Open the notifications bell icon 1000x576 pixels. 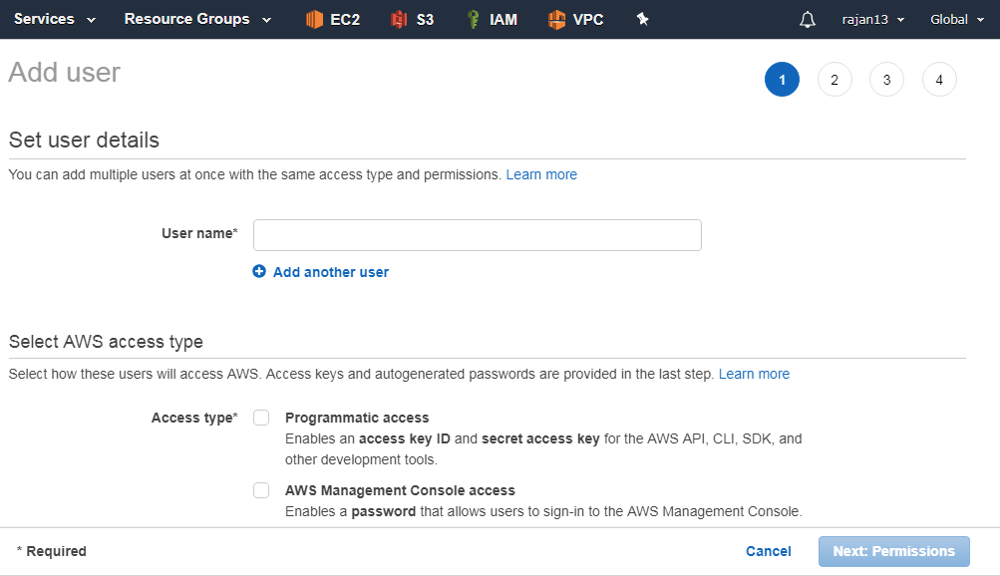pyautogui.click(x=808, y=20)
